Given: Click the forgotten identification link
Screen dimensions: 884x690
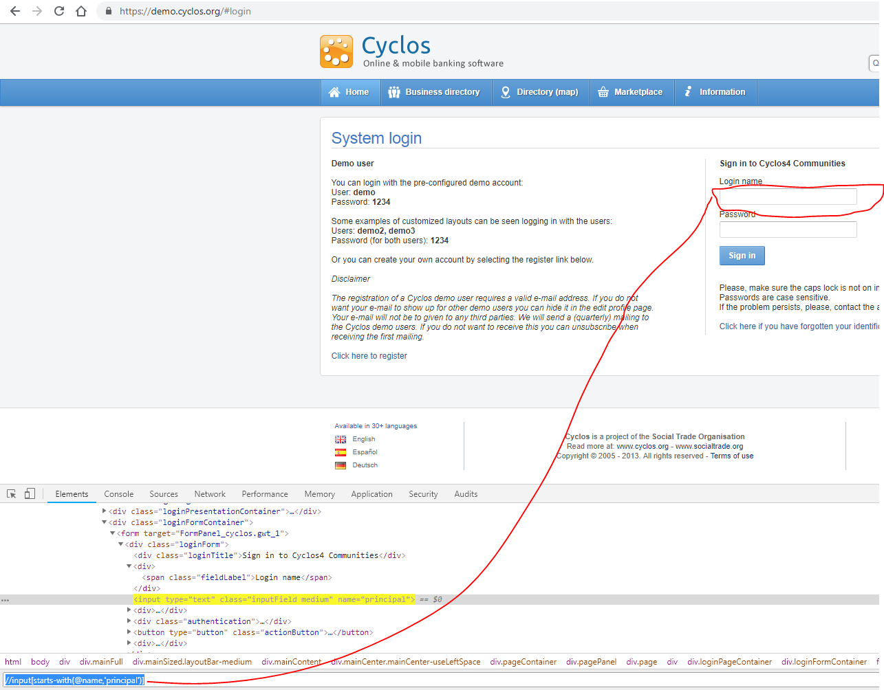Looking at the screenshot, I should (799, 326).
